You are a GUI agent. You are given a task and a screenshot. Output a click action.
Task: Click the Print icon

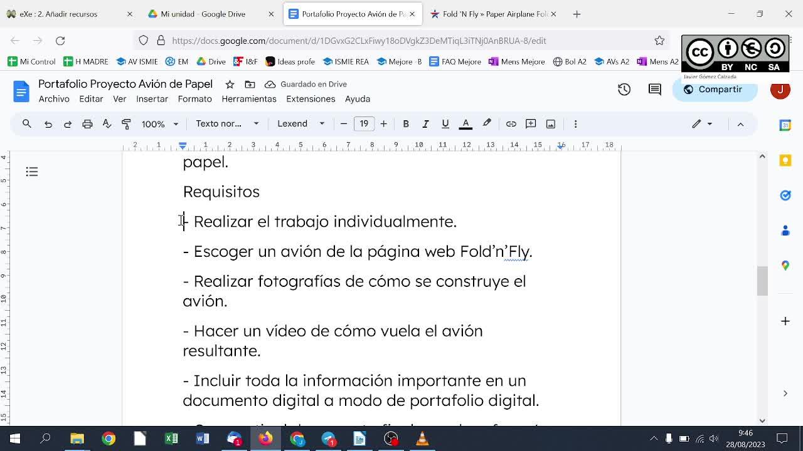point(87,124)
